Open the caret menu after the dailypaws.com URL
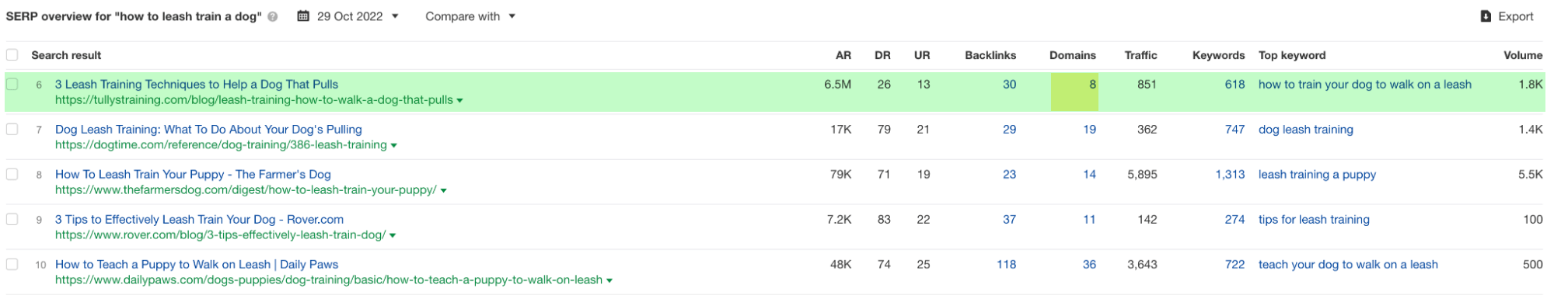The image size is (1554, 302). click(x=609, y=281)
